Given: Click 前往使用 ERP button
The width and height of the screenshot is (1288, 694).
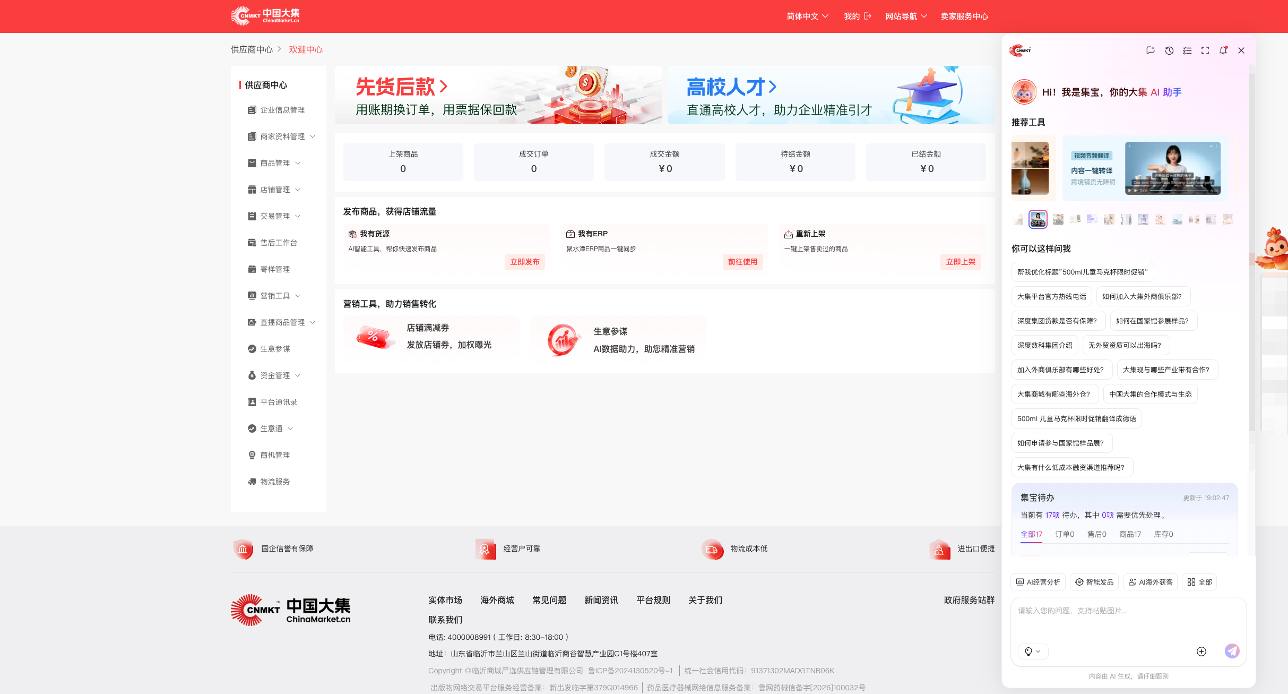Looking at the screenshot, I should [742, 262].
